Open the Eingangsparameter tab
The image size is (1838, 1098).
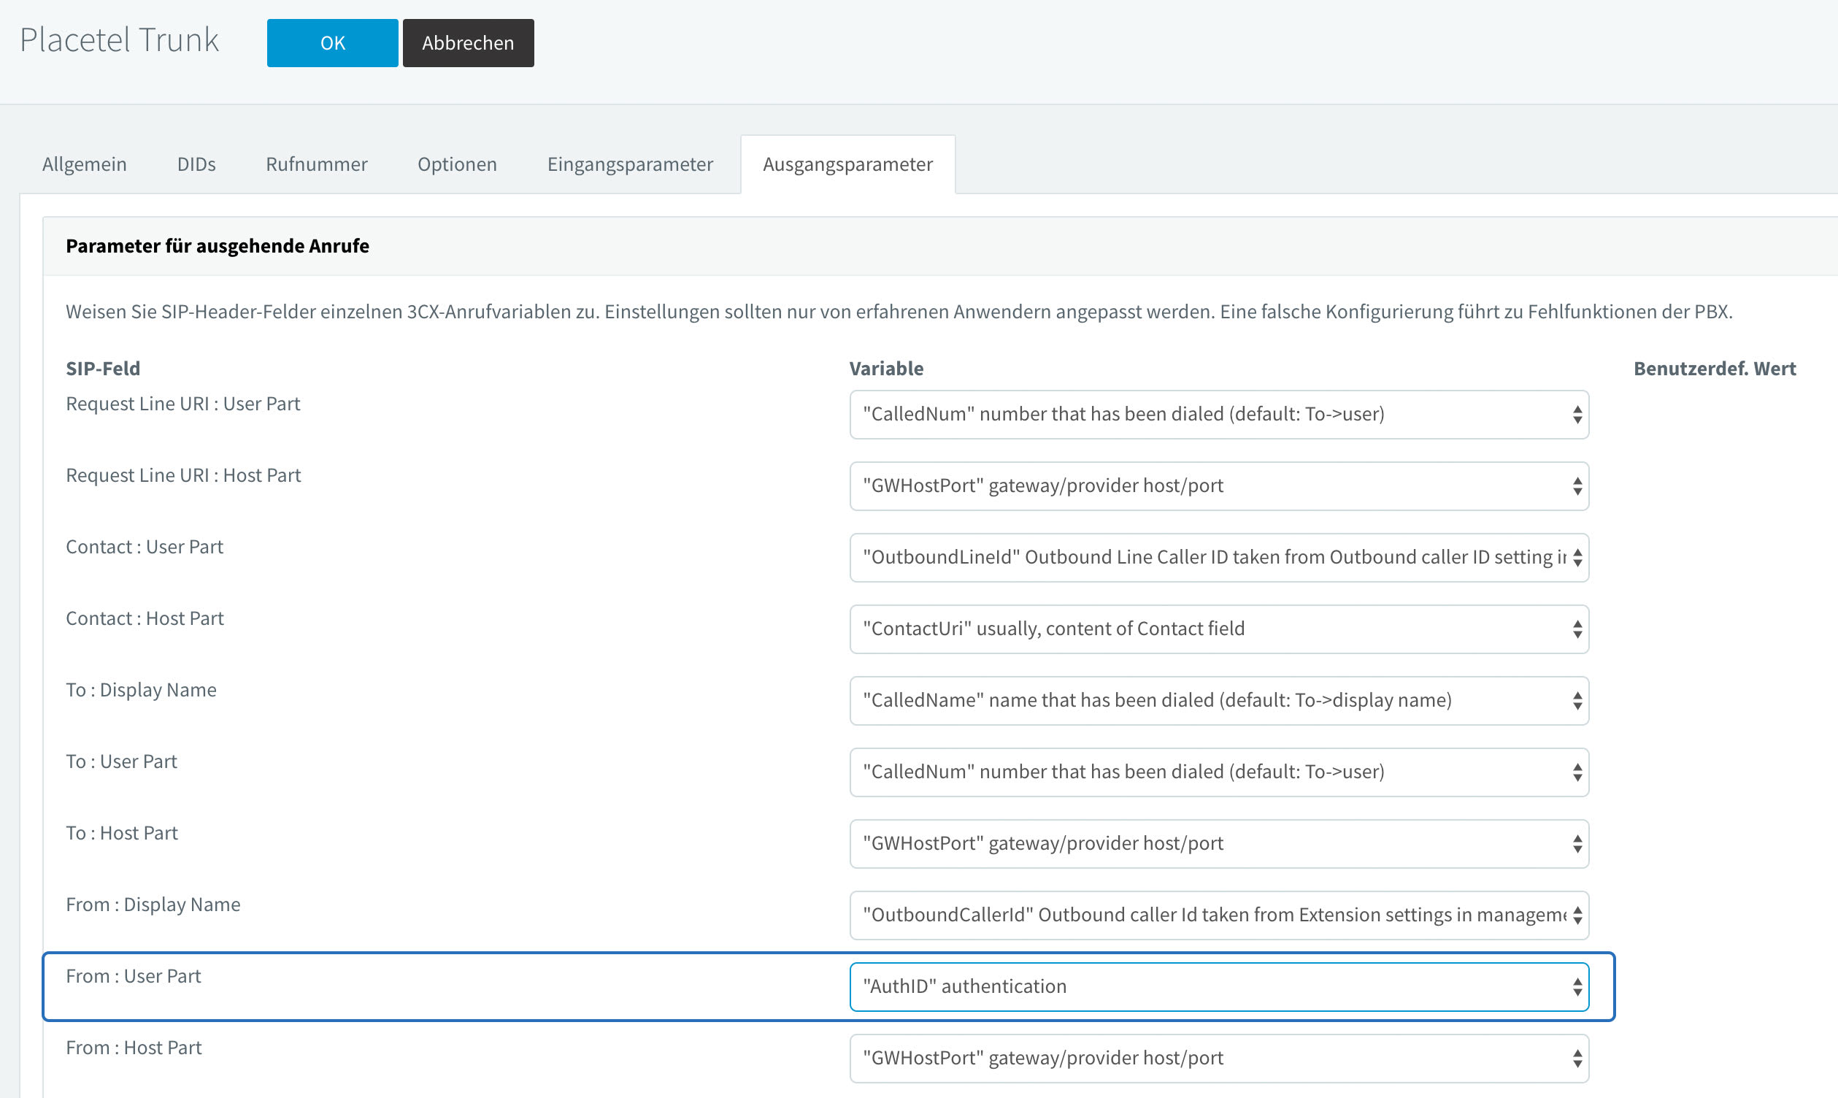tap(630, 164)
